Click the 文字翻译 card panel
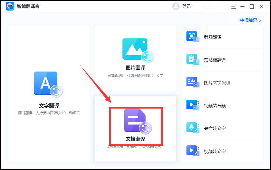 [49, 95]
